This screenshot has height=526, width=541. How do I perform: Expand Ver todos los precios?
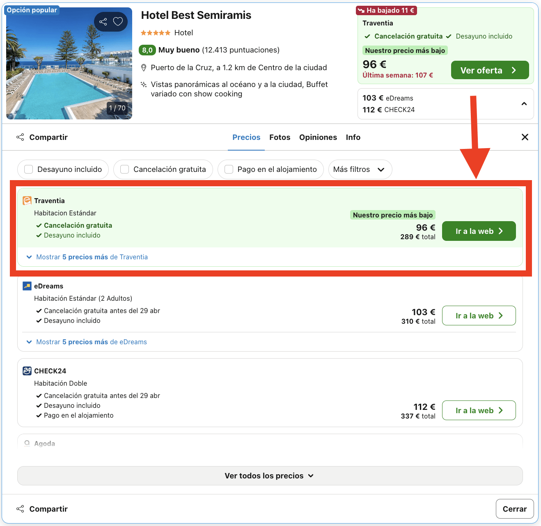pyautogui.click(x=270, y=476)
